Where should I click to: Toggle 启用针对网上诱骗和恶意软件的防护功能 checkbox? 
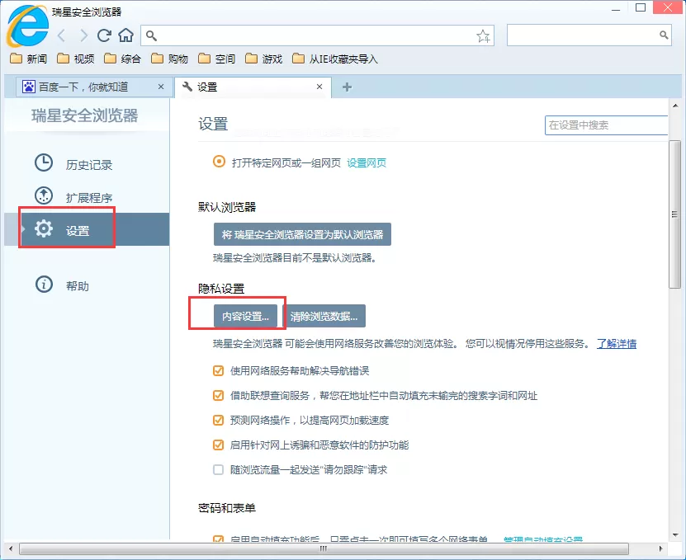tap(218, 445)
